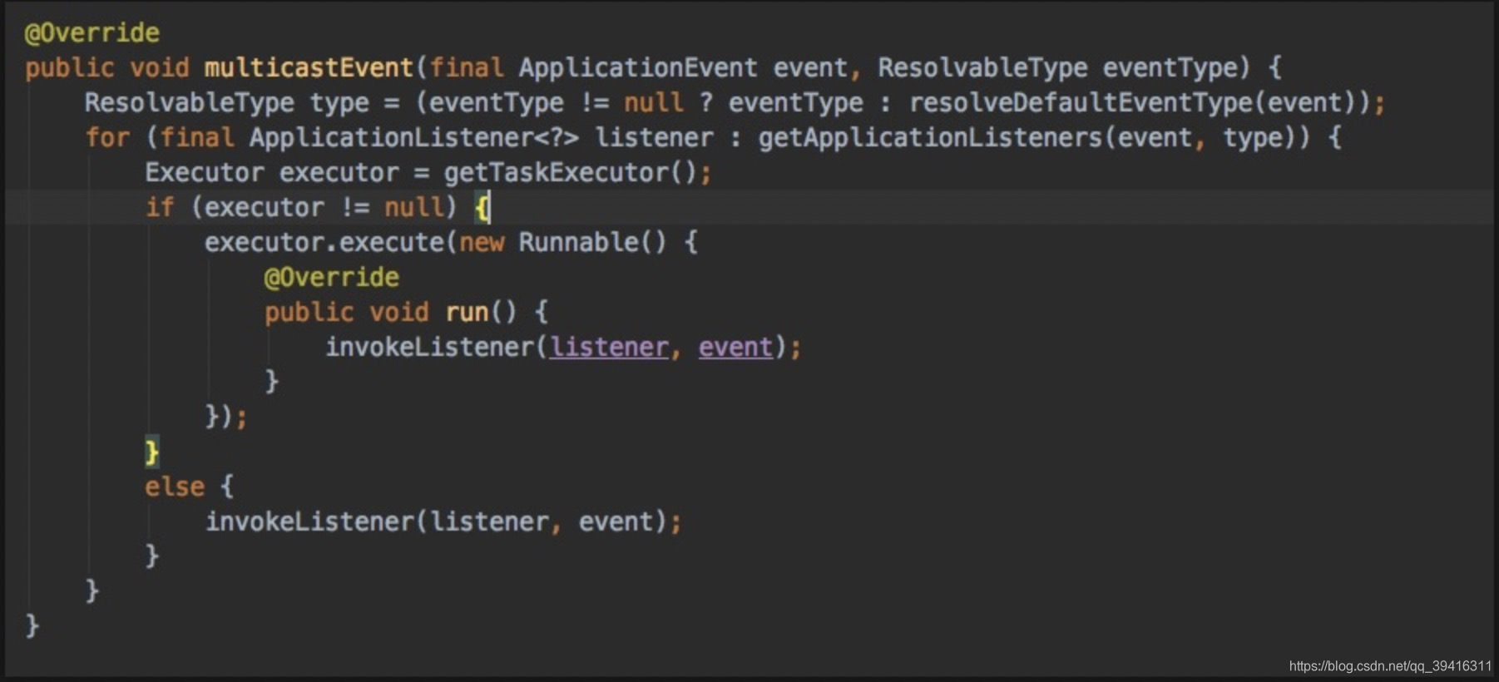Viewport: 1499px width, 682px height.
Task: Click the 'new Runnable()' expression
Action: pyautogui.click(x=563, y=242)
